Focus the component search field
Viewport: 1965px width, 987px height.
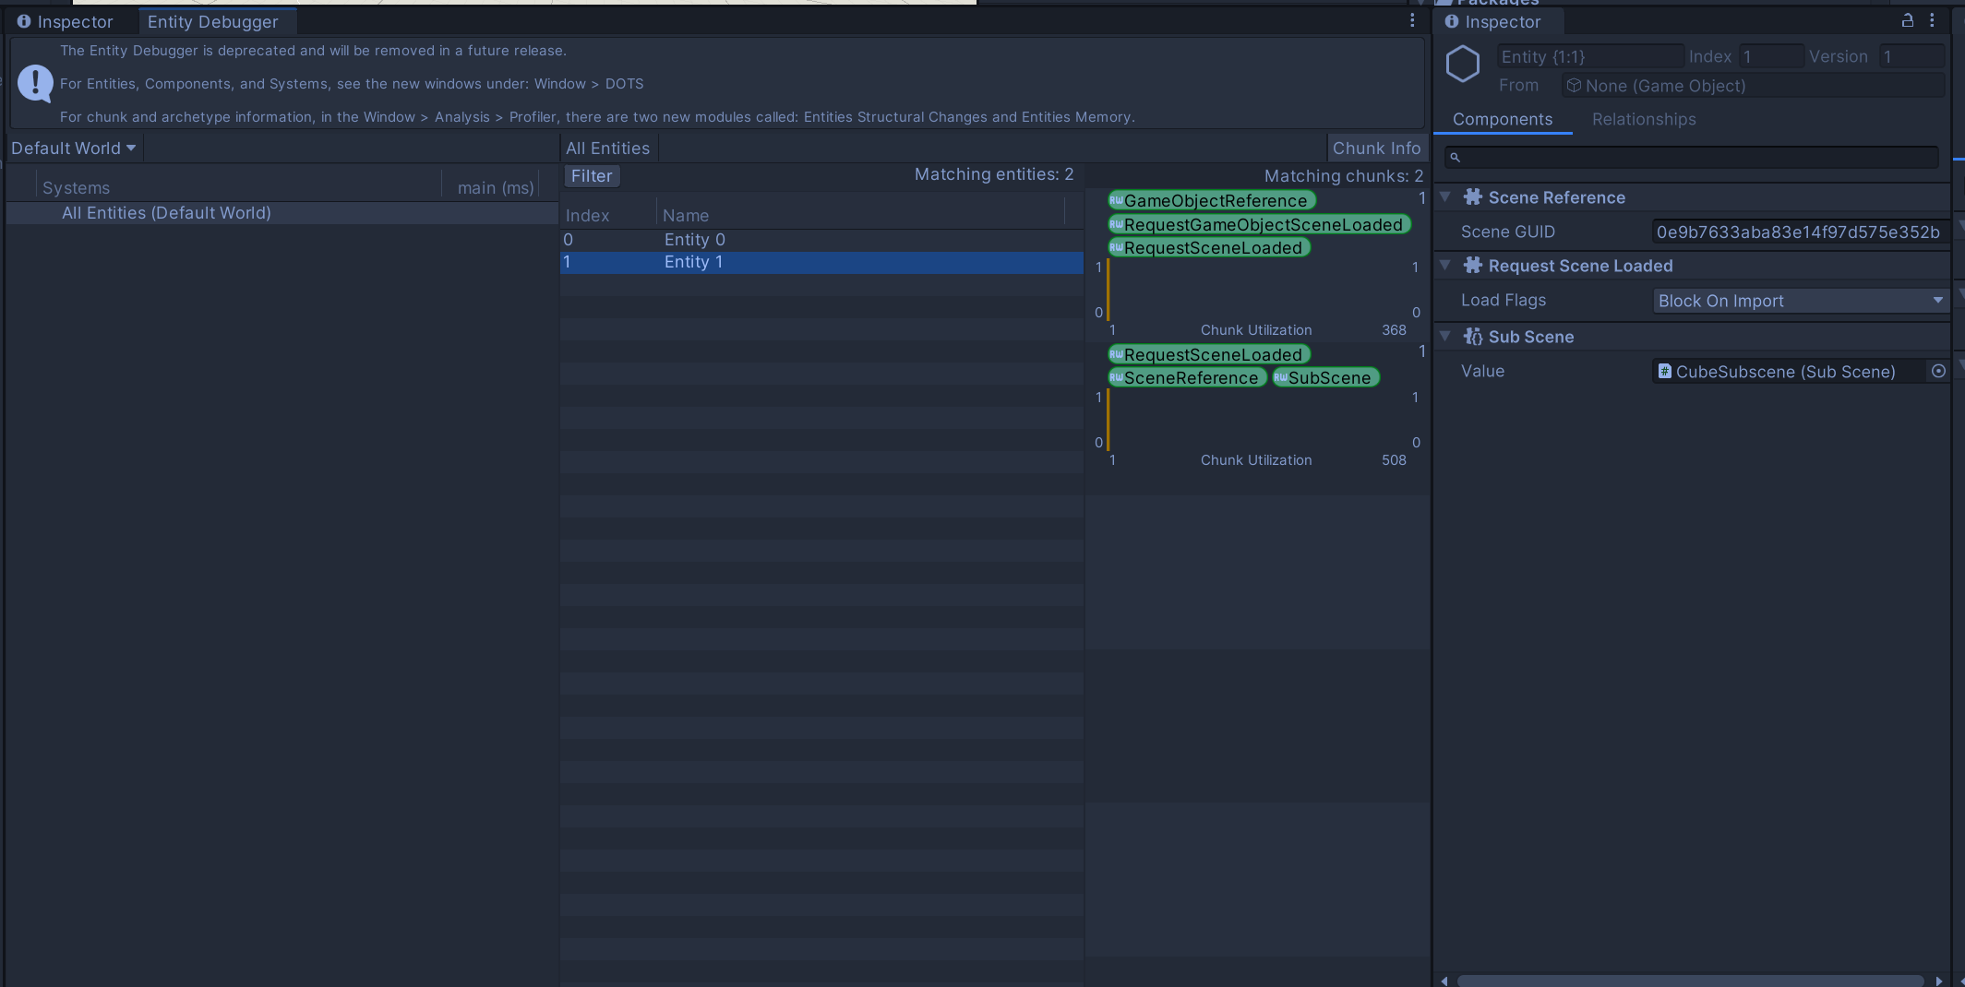point(1691,158)
